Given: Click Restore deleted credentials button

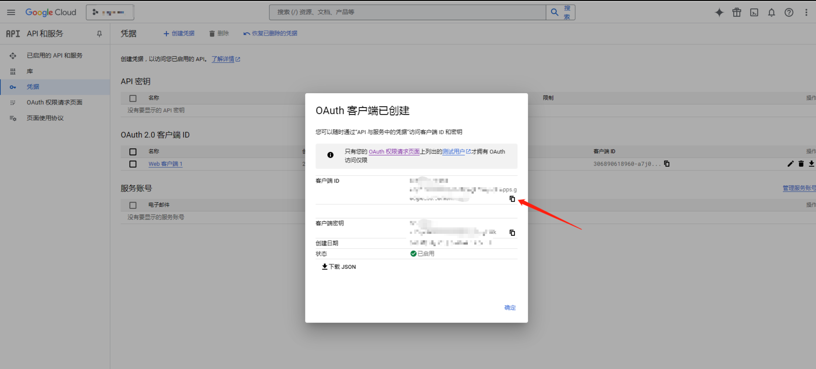Looking at the screenshot, I should [x=270, y=34].
